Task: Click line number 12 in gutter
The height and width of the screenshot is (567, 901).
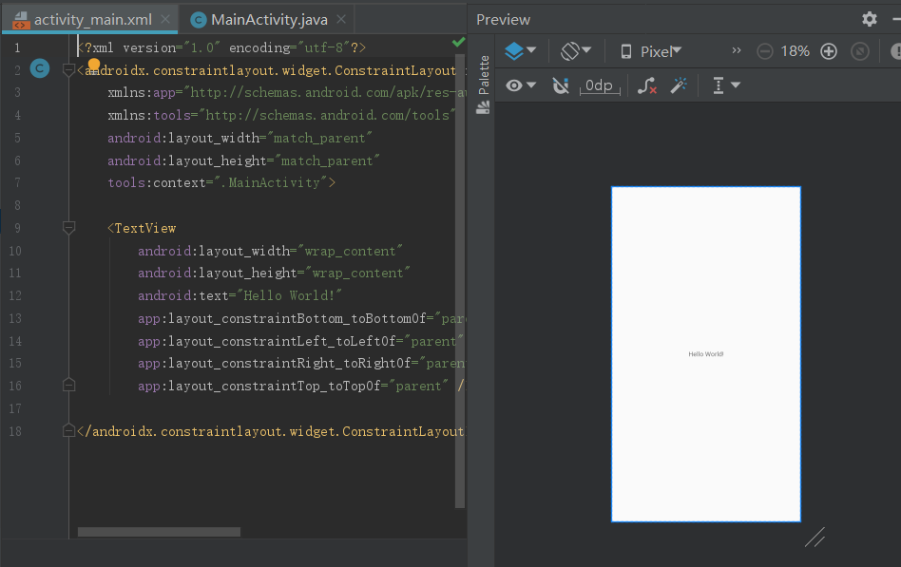Action: click(x=15, y=296)
